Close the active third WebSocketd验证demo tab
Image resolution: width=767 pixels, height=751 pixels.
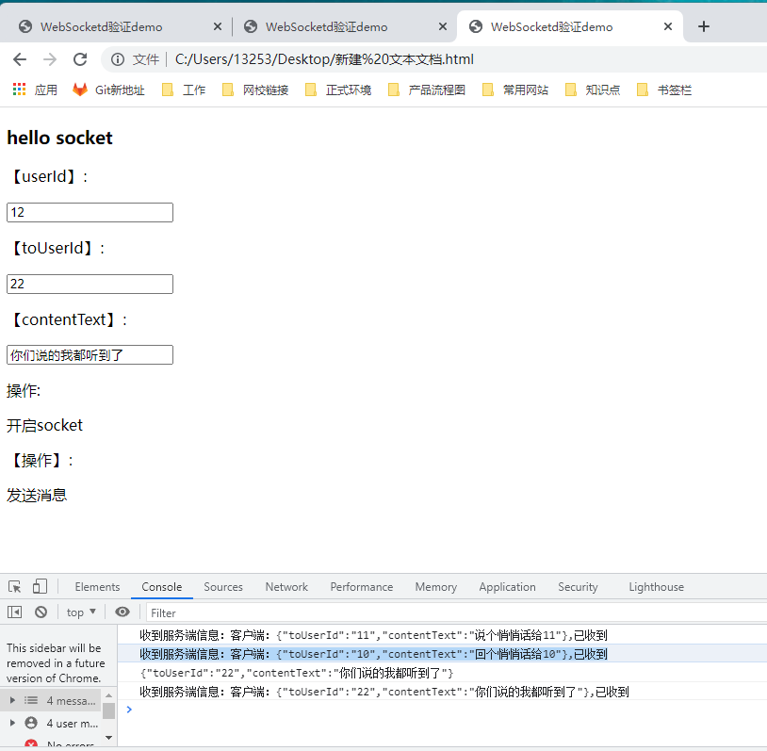pyautogui.click(x=668, y=26)
